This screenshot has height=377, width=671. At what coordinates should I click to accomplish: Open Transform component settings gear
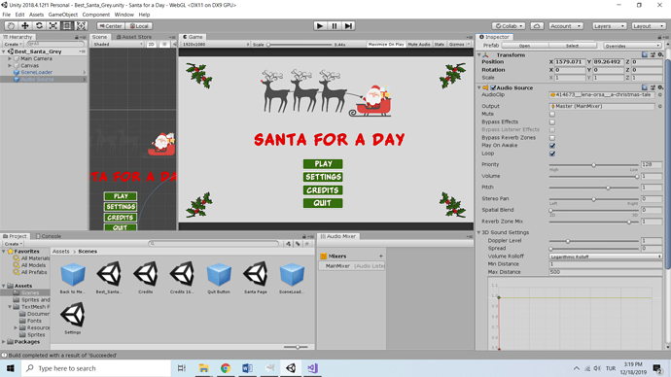pos(660,55)
